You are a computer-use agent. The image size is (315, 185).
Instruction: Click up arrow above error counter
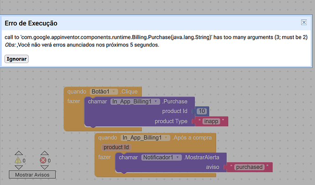point(44,153)
